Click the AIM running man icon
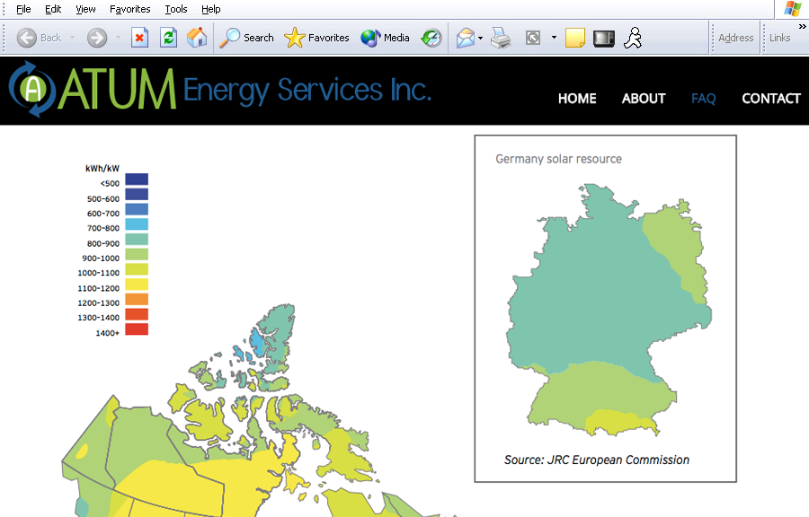The height and width of the screenshot is (517, 809). [x=633, y=38]
